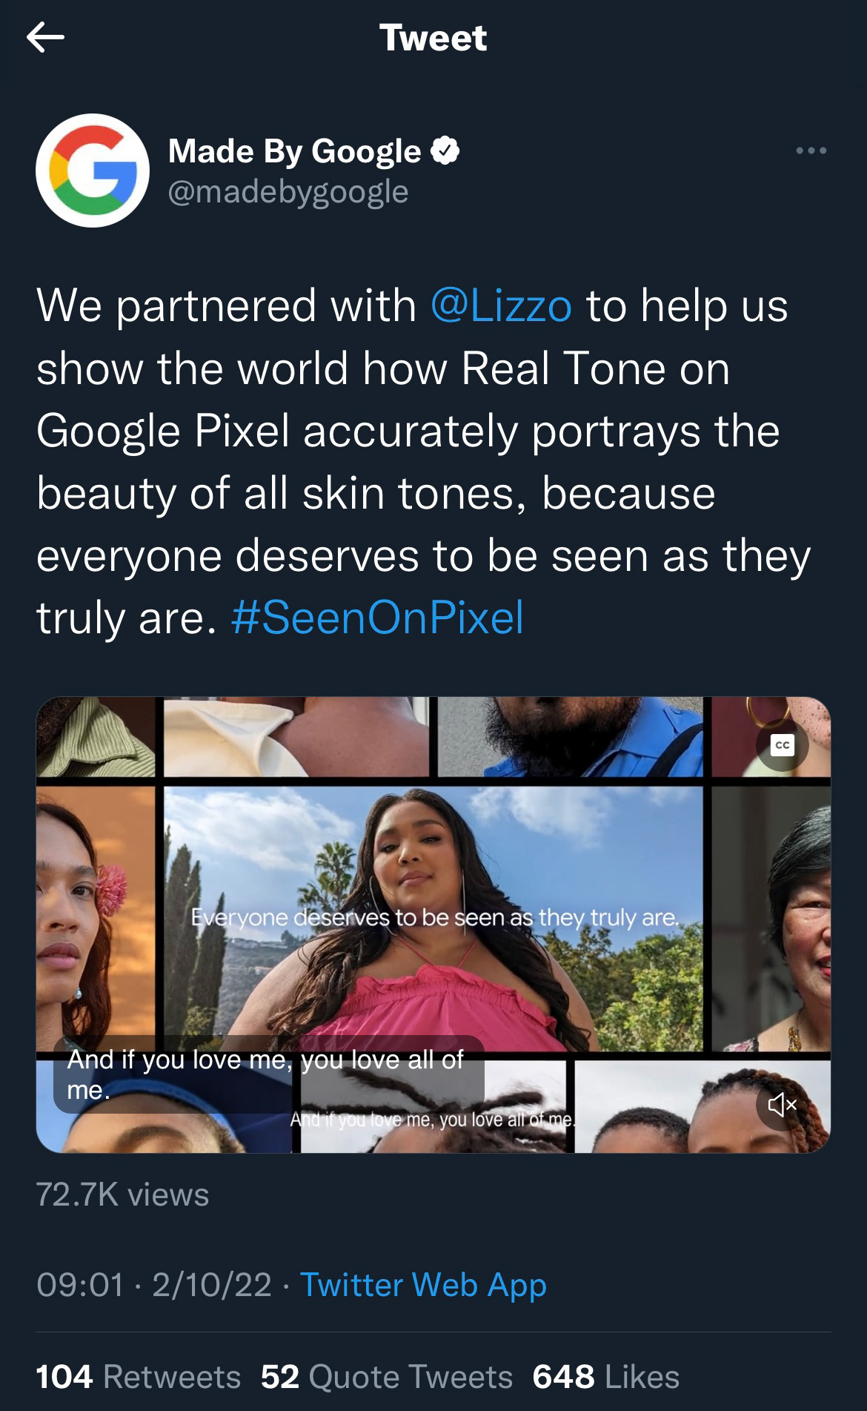Open the three-dot more options menu
The image size is (867, 1411).
click(x=811, y=151)
